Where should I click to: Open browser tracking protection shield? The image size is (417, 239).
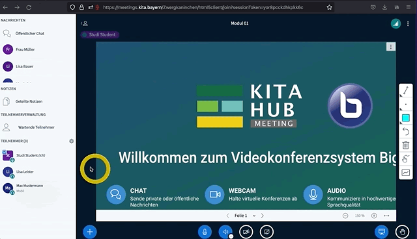point(72,7)
